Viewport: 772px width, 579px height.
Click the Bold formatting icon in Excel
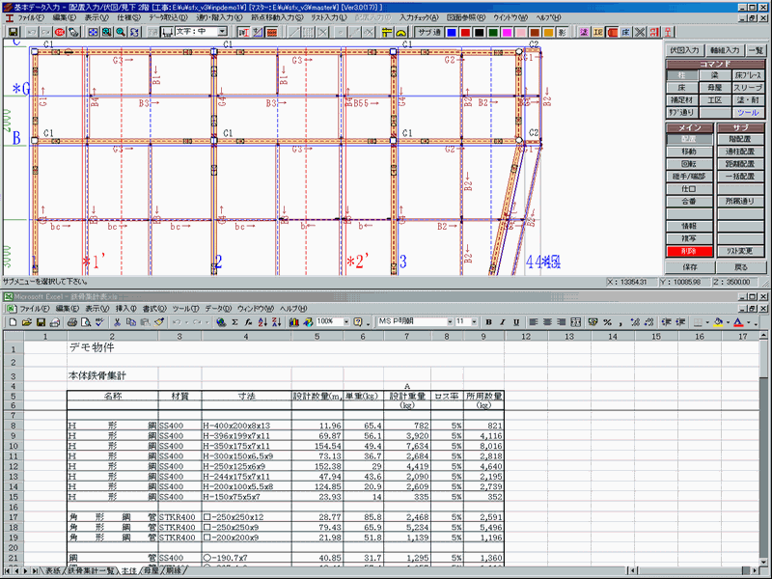489,320
